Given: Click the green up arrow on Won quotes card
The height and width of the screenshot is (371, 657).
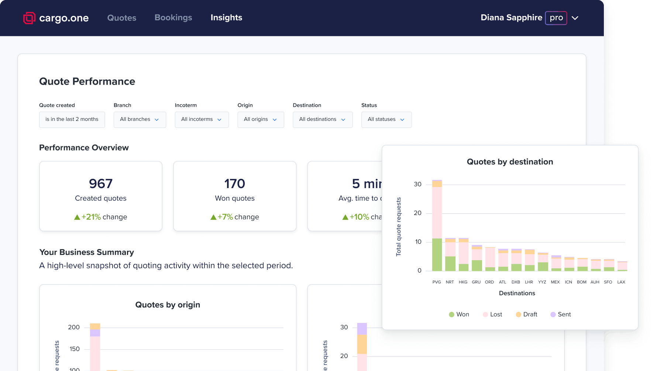Looking at the screenshot, I should 213,217.
